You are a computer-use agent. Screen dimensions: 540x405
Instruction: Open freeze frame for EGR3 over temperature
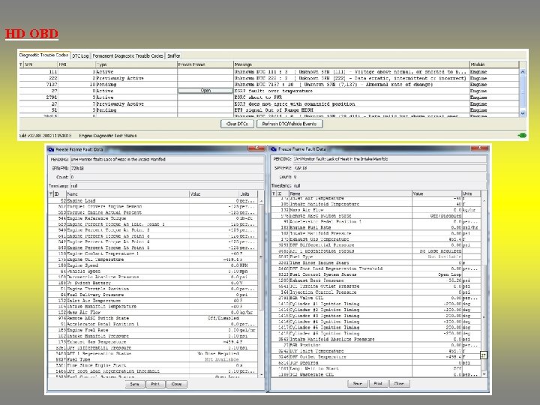(x=205, y=91)
